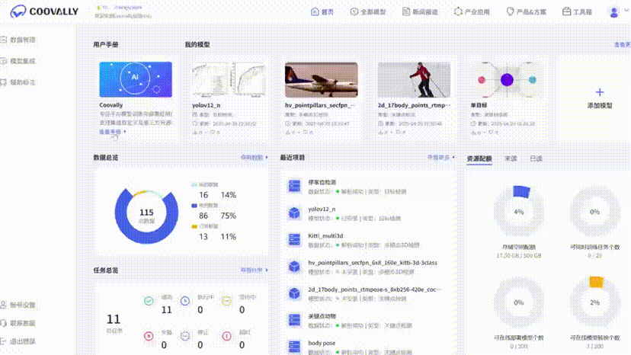Open the 2d_17body_points_rtmp skier thumbnail
This screenshot has height=355, width=631.
click(x=414, y=79)
